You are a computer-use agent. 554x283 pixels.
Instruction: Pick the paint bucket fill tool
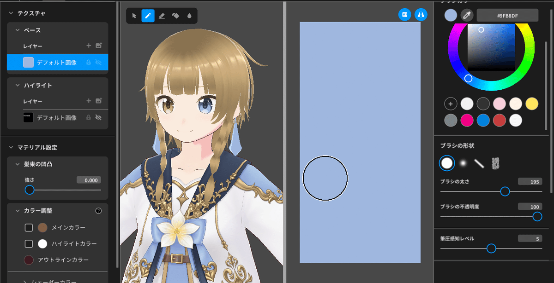pyautogui.click(x=176, y=15)
